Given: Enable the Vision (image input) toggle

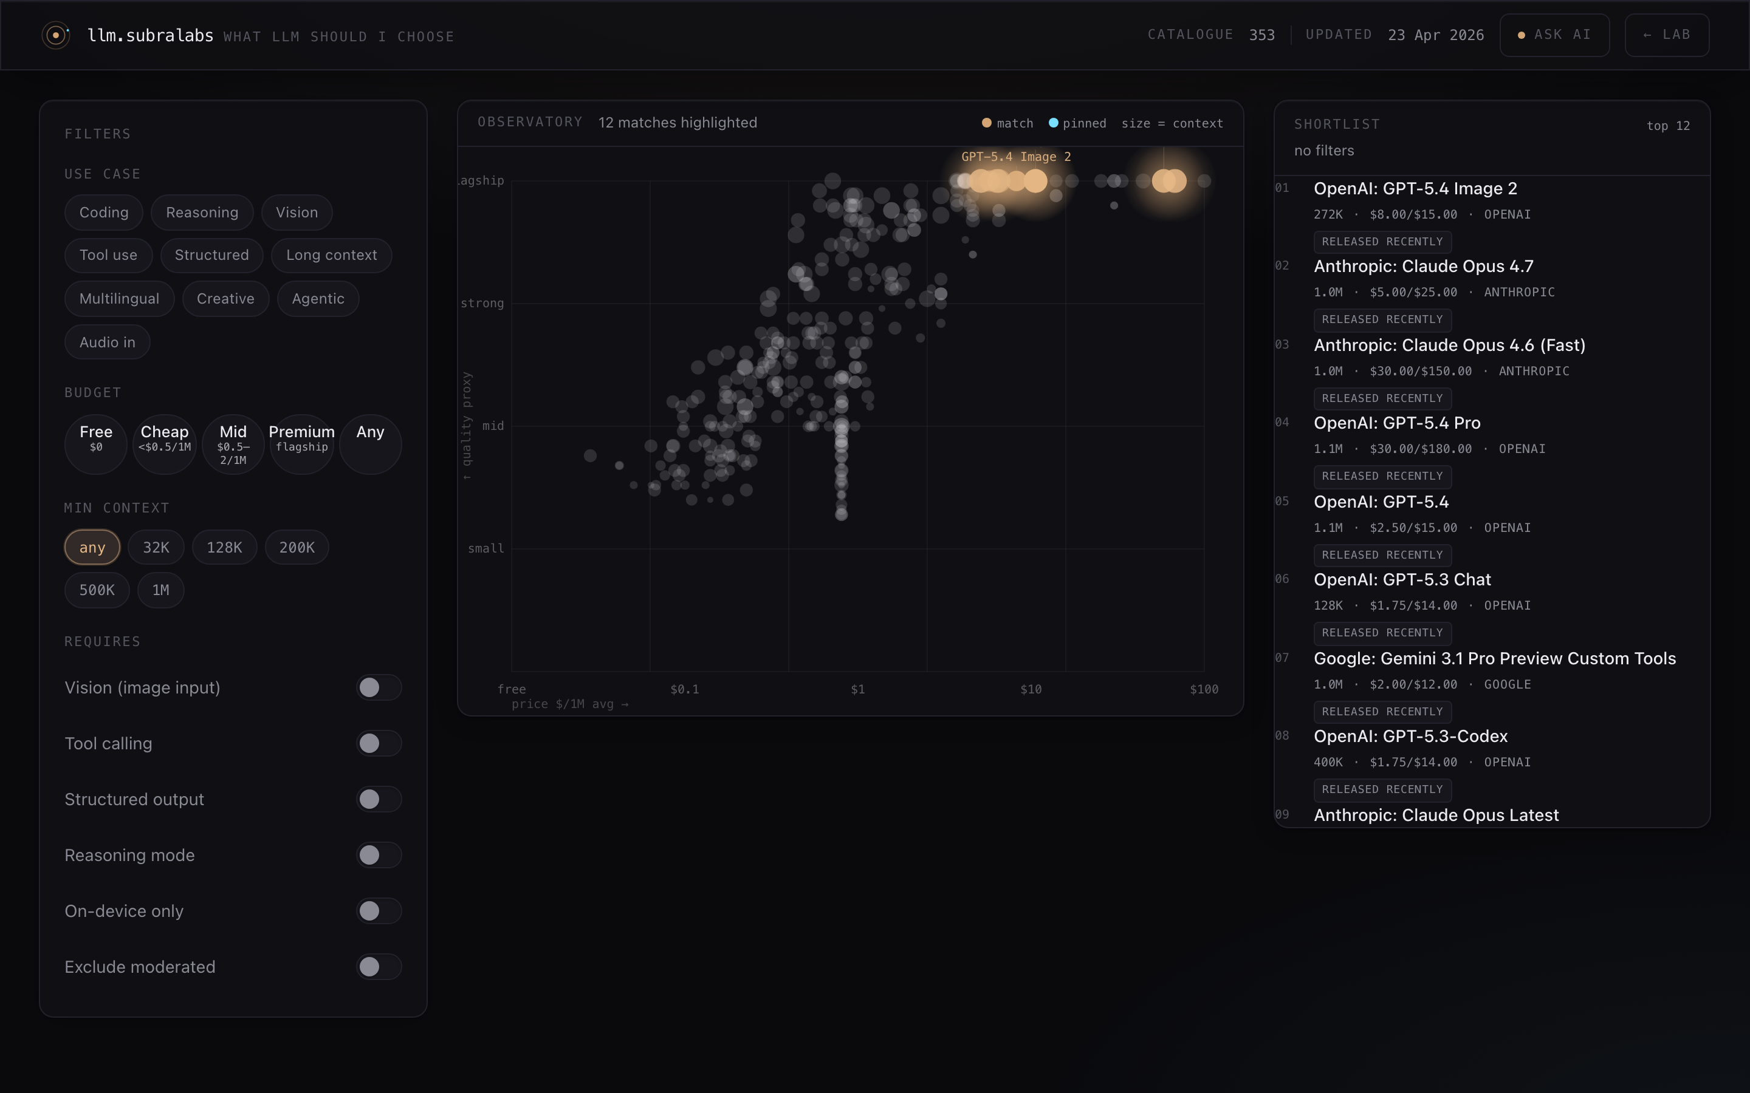Looking at the screenshot, I should [x=378, y=687].
